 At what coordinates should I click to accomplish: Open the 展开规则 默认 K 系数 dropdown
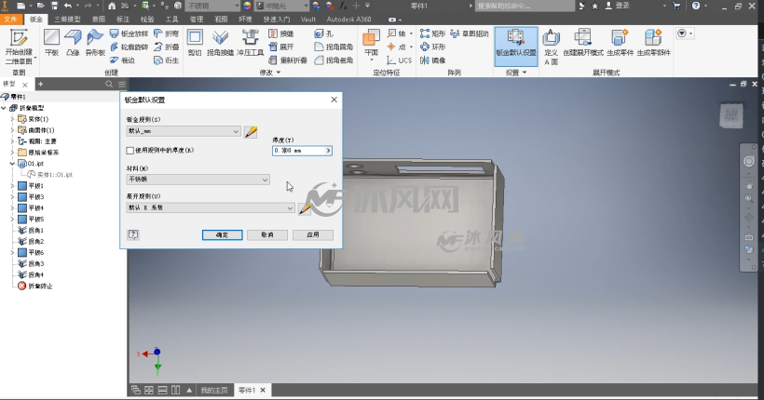point(211,207)
